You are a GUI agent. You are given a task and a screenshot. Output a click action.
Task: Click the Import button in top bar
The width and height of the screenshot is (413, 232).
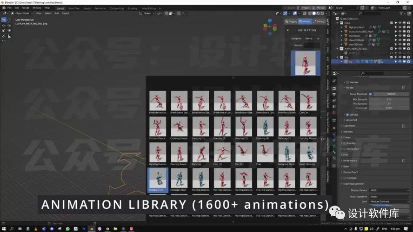305,8
